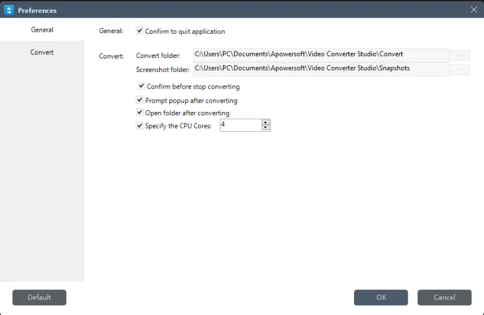484x315 pixels.
Task: Click the "Convert folder:" label
Action: 158,56
